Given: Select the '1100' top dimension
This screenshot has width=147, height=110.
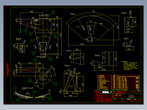Looking at the screenshot, I should (31, 12).
